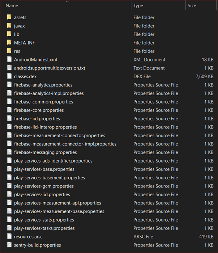Viewport: 218px width, 253px height.
Task: Select firebase-measurement-connector-impl.properties file name
Action: 65,144
